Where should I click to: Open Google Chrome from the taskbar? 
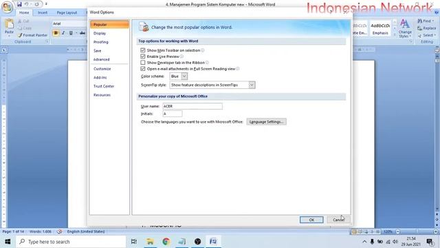[166, 242]
